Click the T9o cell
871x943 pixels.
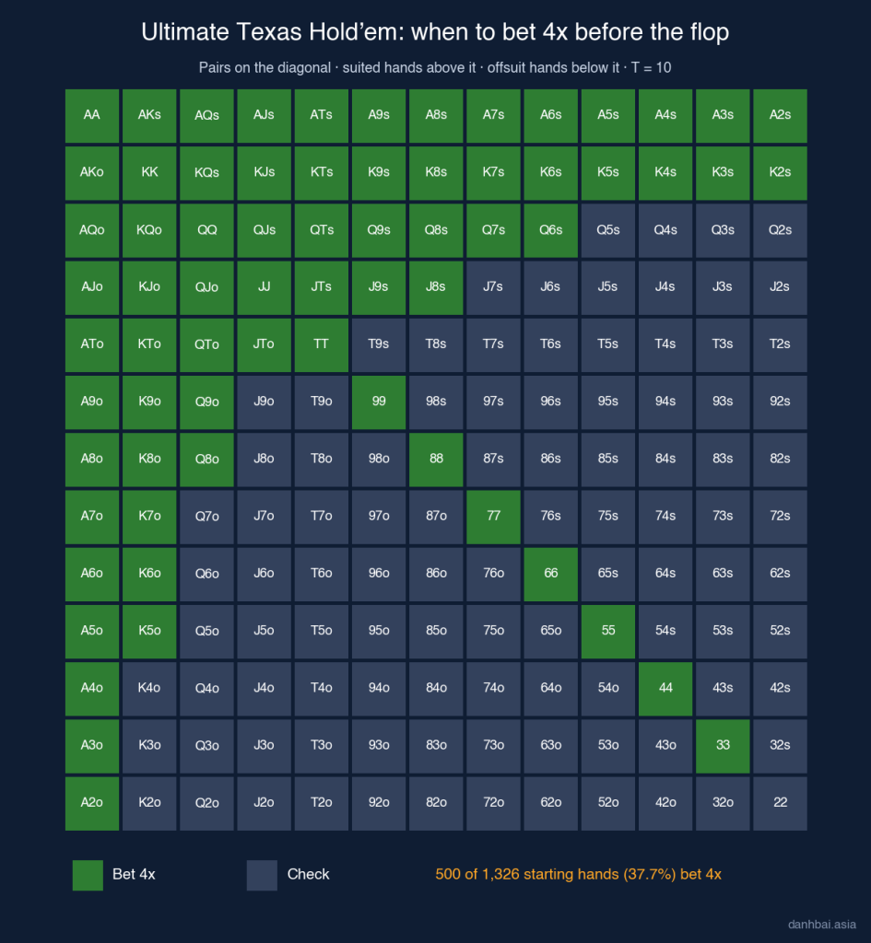[322, 402]
